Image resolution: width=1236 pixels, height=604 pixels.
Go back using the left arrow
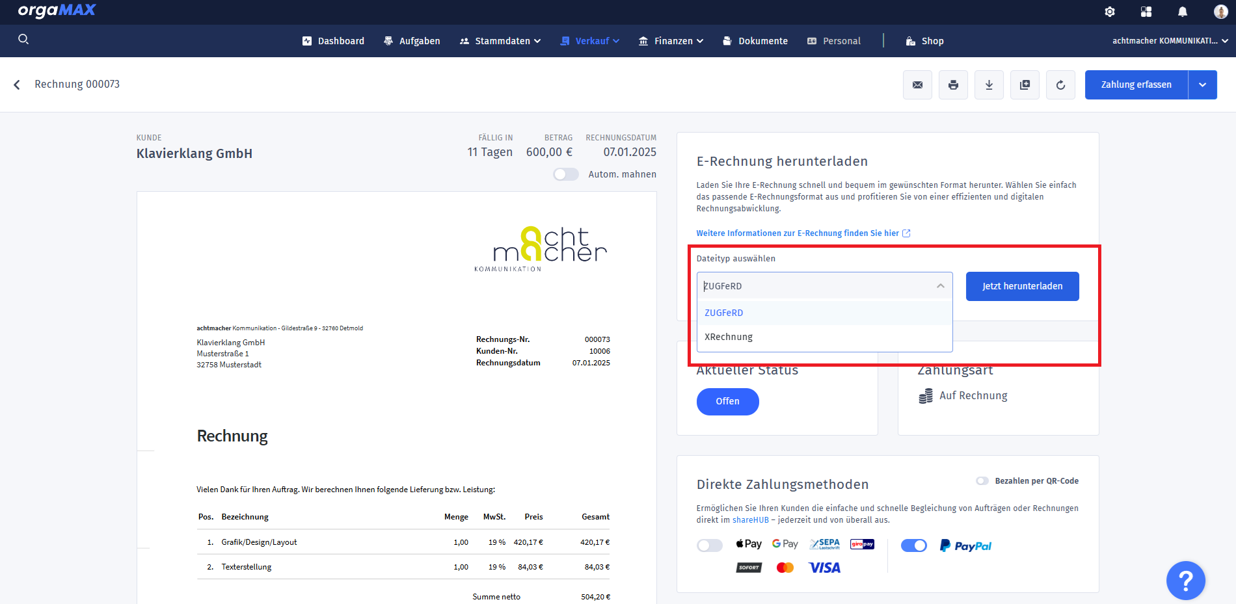click(x=17, y=85)
